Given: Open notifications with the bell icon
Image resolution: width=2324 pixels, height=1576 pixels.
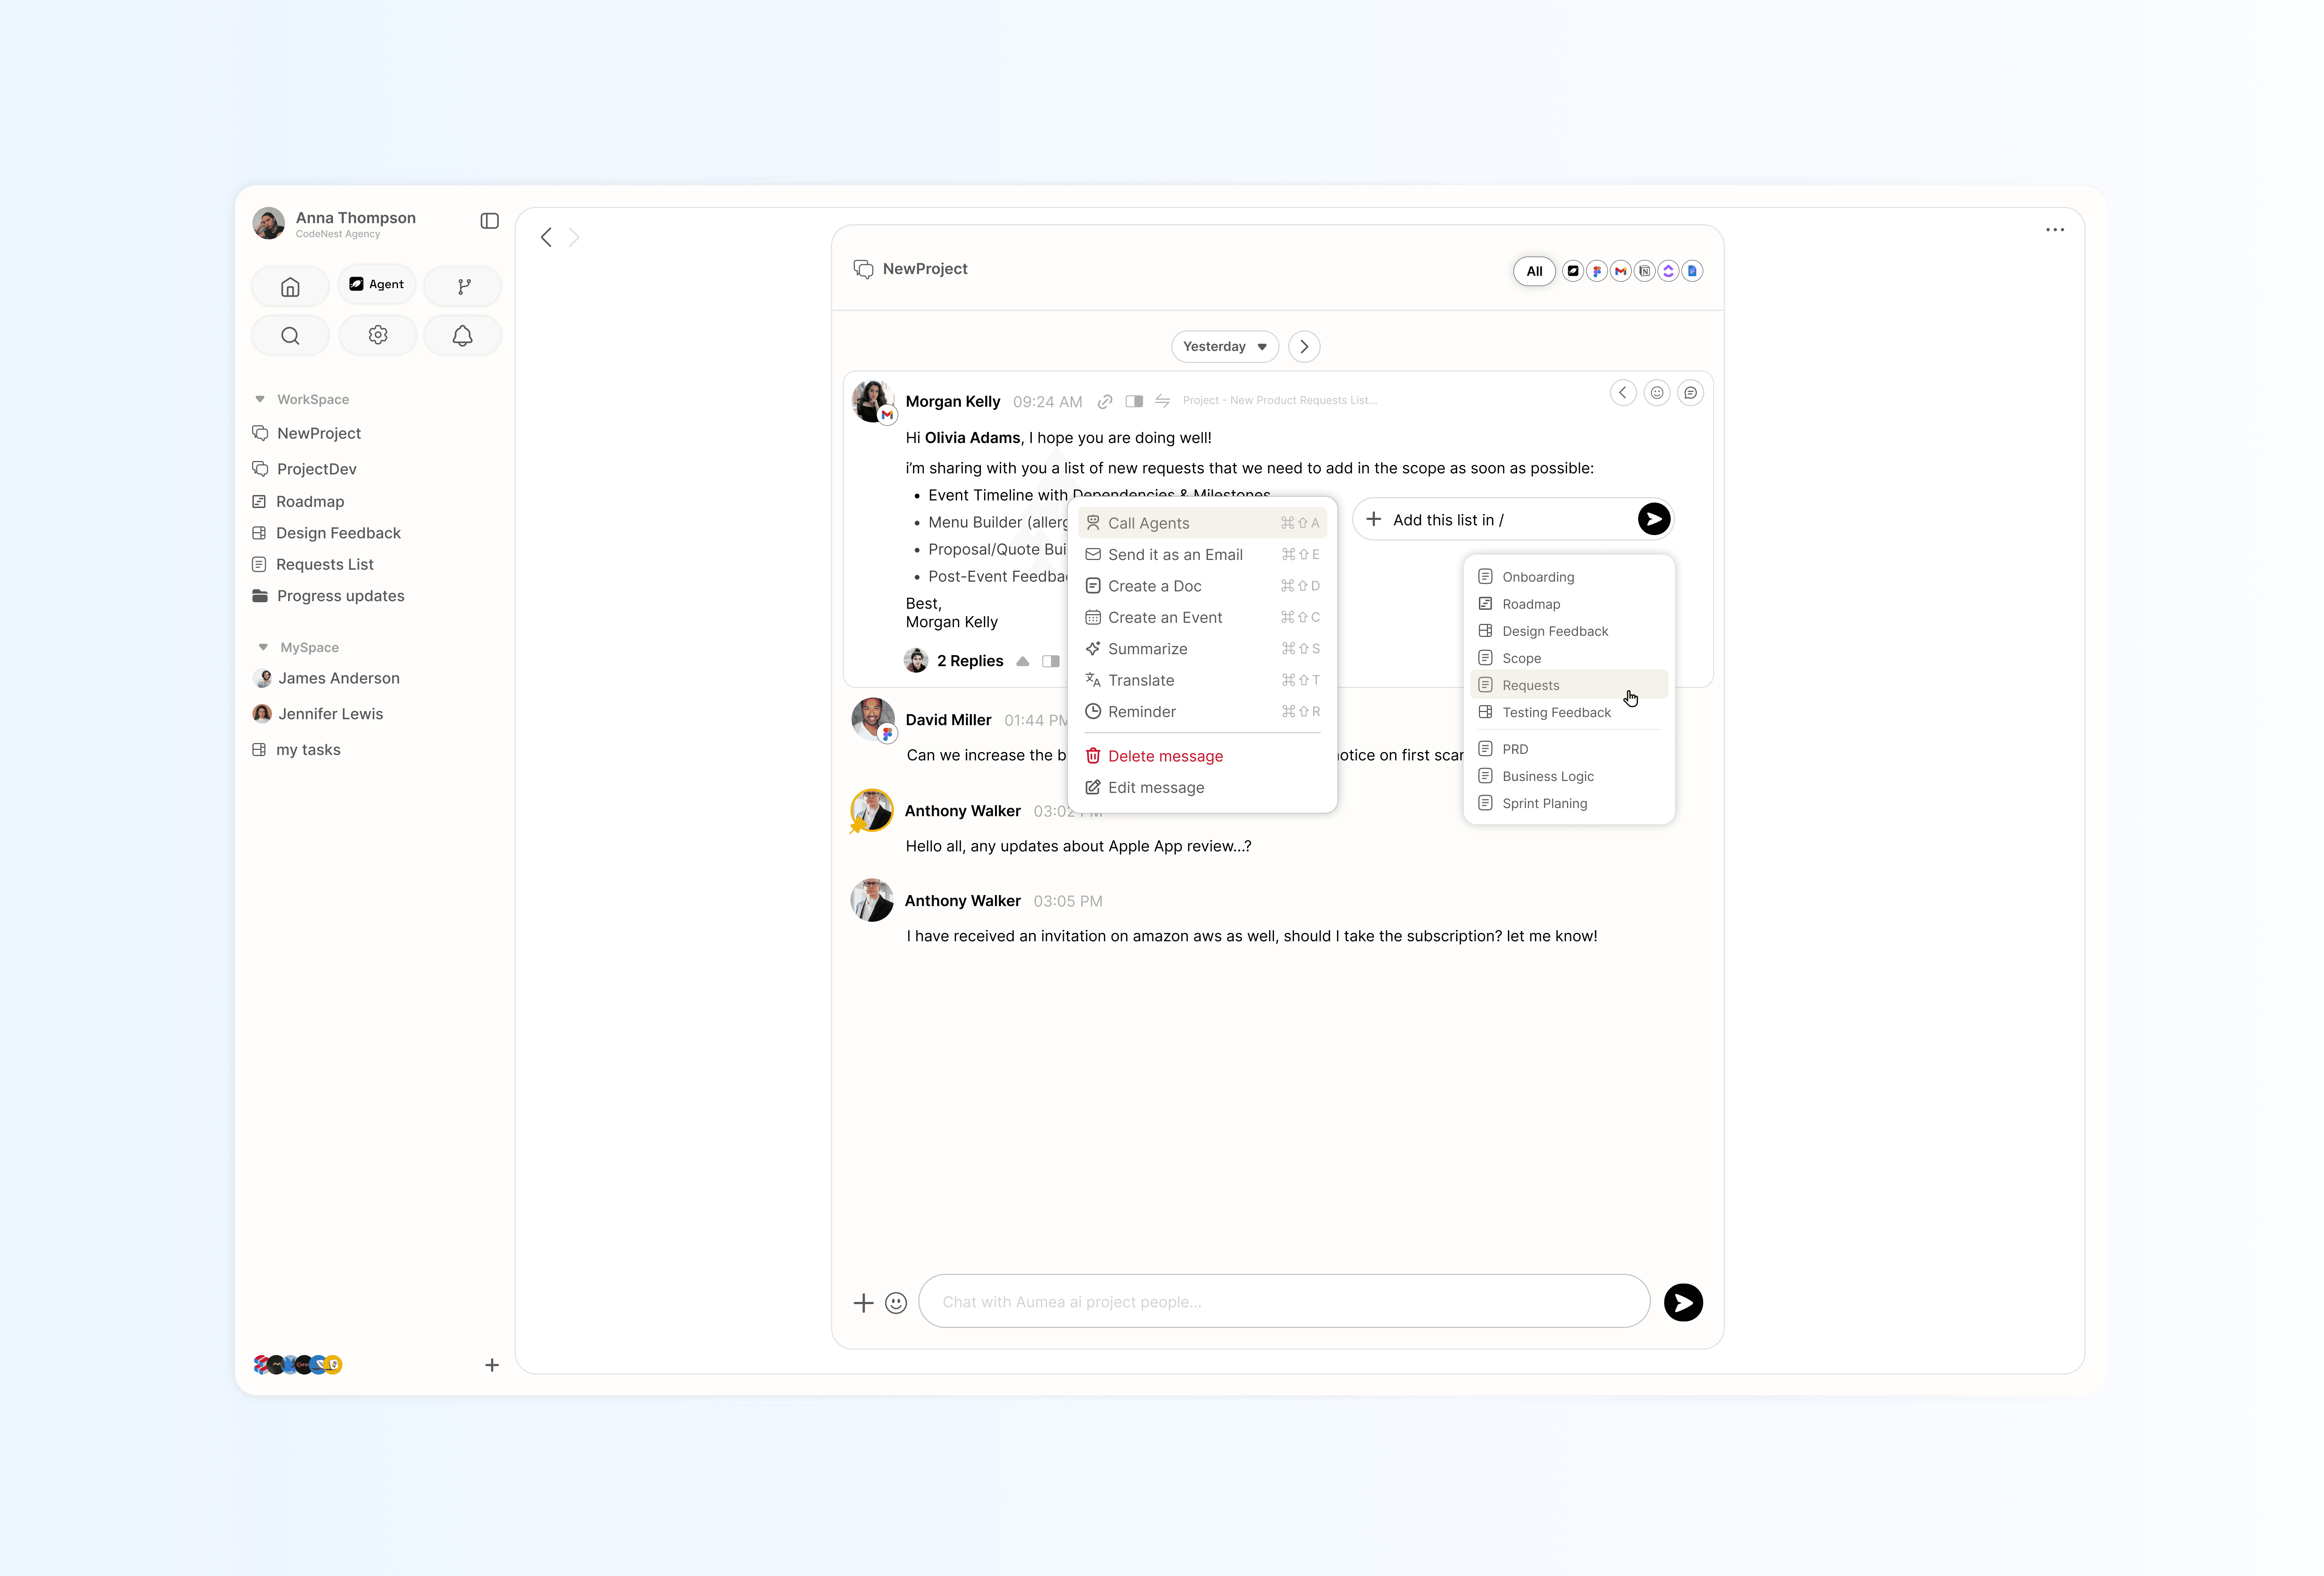Looking at the screenshot, I should [x=463, y=336].
